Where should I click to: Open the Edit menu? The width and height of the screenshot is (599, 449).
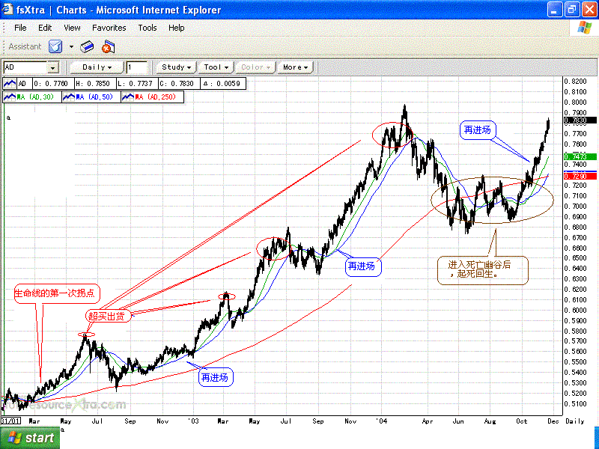45,28
